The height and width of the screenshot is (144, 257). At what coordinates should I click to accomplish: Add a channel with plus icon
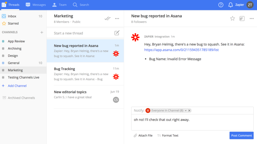(41, 32)
